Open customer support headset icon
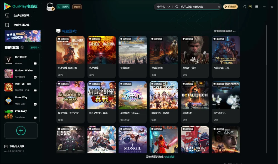 click(245, 7)
